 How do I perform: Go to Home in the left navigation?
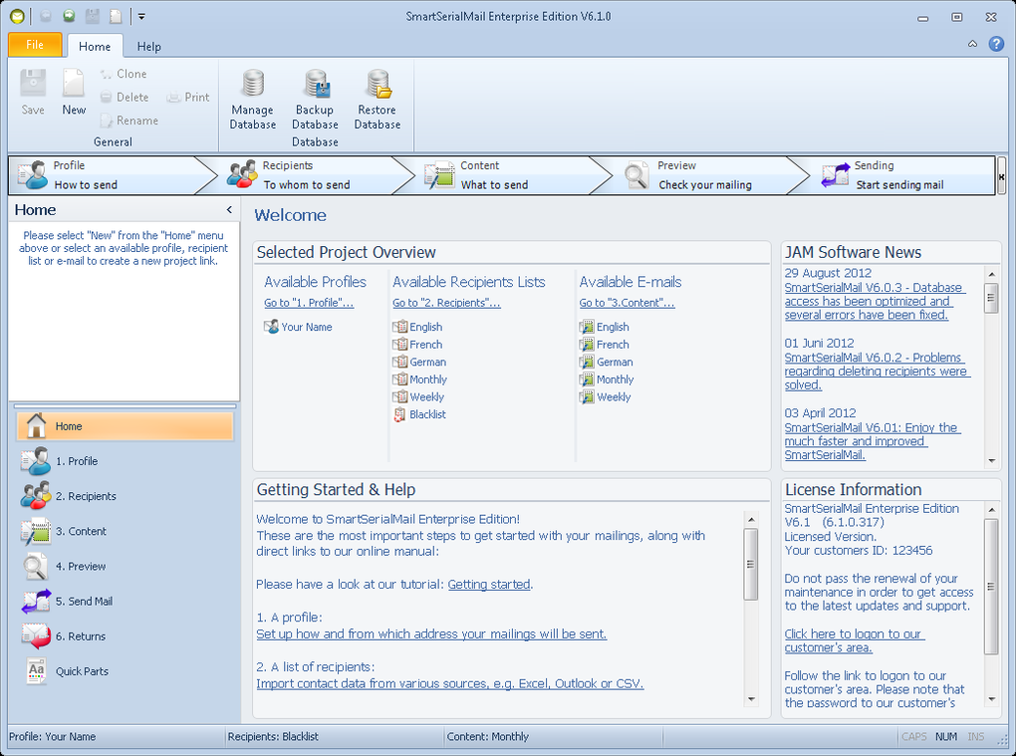click(x=125, y=426)
